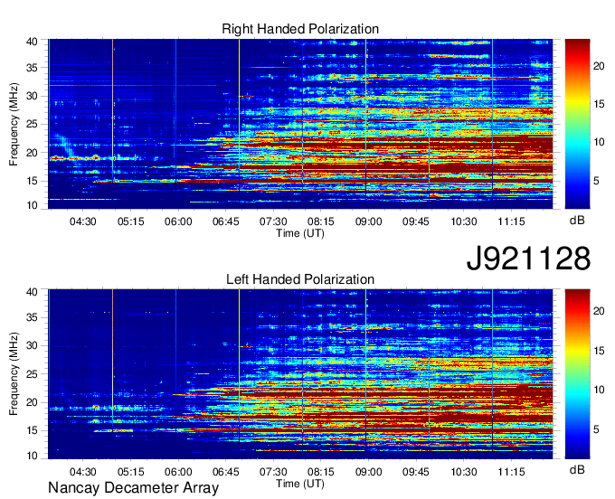Click 11:15 time tick under bottom plot
The height and width of the screenshot is (499, 615).
click(511, 472)
